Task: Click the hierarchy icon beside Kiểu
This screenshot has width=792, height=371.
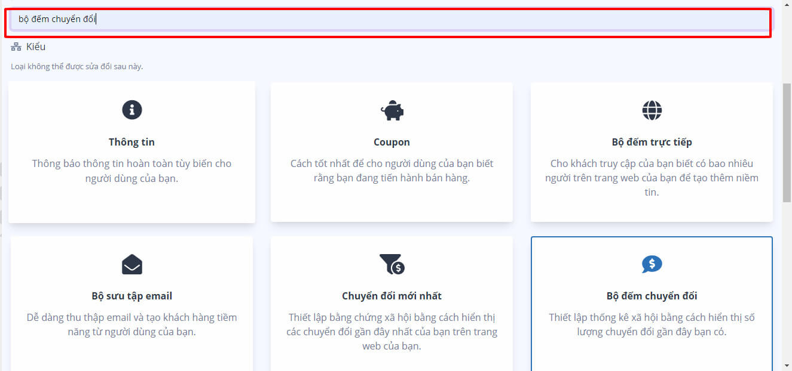Action: pos(16,47)
